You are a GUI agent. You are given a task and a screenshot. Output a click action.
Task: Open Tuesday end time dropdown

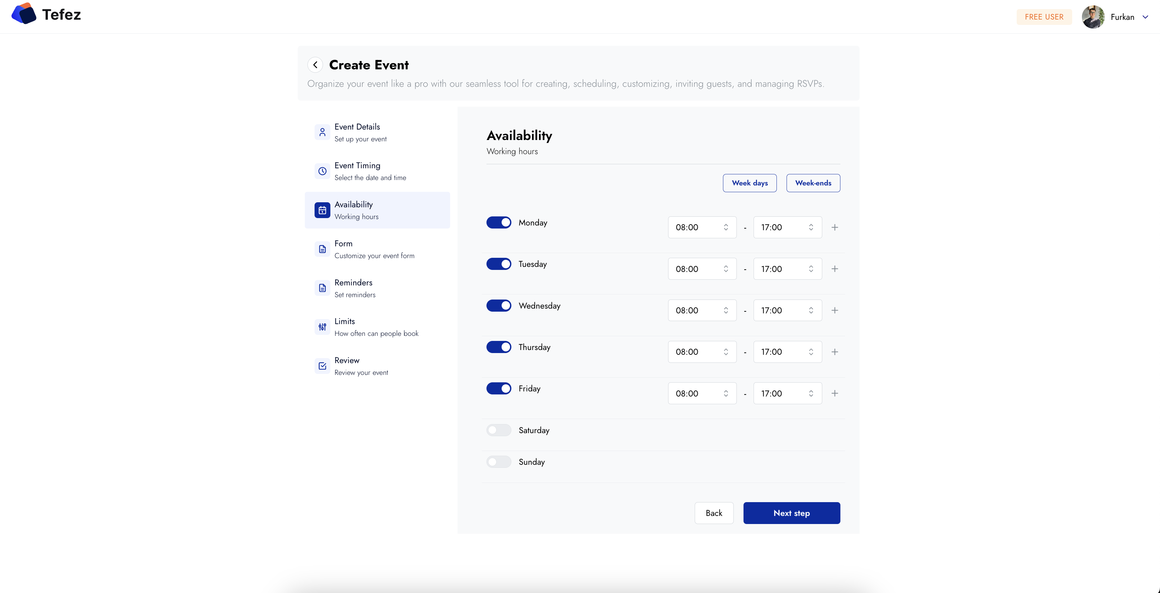(788, 269)
